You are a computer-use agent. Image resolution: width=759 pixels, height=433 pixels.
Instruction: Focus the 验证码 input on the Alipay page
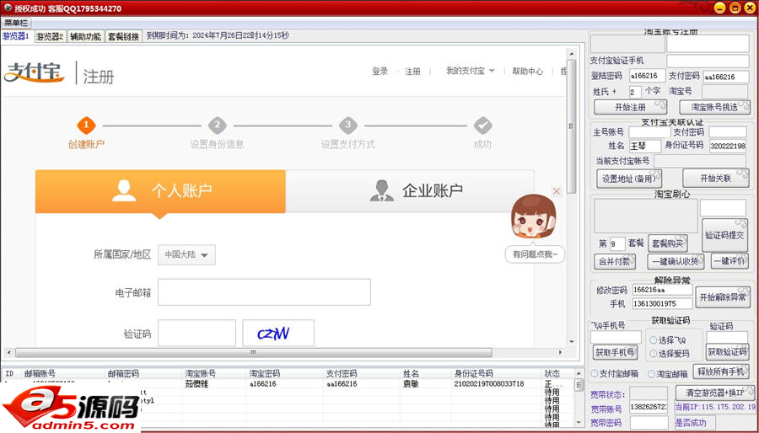click(x=197, y=333)
